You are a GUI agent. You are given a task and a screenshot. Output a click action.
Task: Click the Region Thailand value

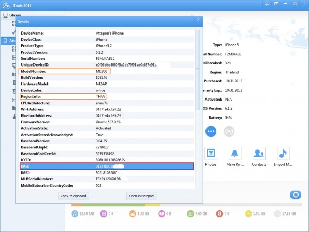232,72
